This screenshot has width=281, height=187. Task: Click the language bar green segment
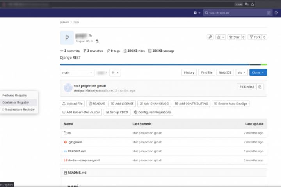click(x=264, y=64)
